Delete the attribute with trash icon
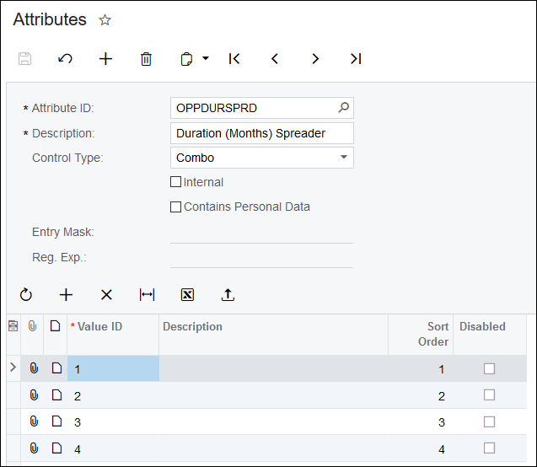The image size is (537, 467). pyautogui.click(x=146, y=59)
